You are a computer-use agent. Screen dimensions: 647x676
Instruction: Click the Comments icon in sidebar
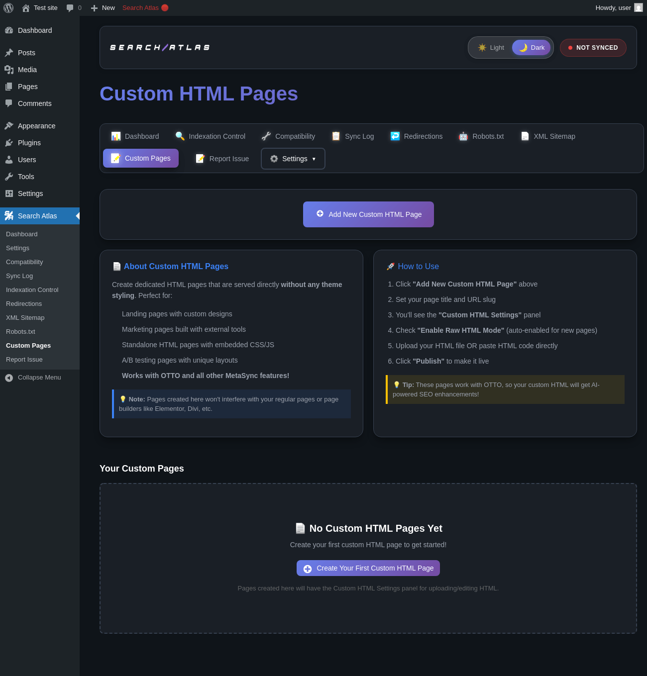[9, 103]
